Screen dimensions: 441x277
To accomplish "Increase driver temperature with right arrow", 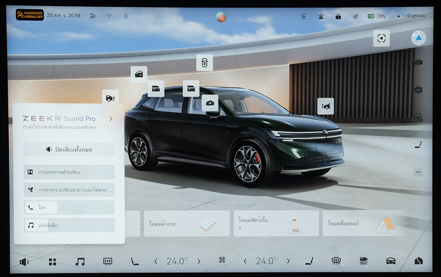I will tap(199, 261).
